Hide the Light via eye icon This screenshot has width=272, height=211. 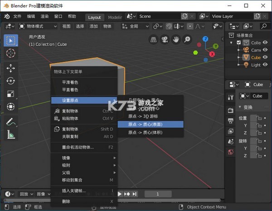coord(265,65)
